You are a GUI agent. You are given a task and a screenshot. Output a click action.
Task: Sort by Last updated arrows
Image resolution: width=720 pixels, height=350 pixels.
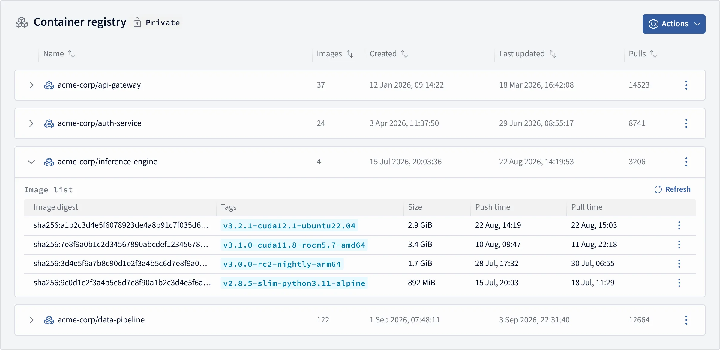tap(553, 54)
